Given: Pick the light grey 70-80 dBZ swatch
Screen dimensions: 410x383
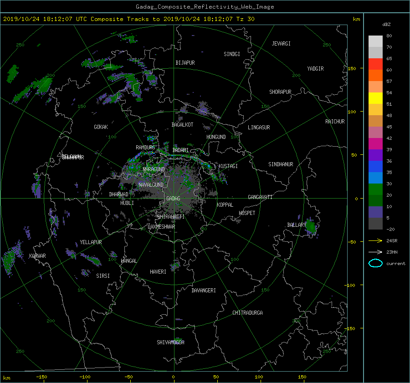Looking at the screenshot, I should click(375, 41).
